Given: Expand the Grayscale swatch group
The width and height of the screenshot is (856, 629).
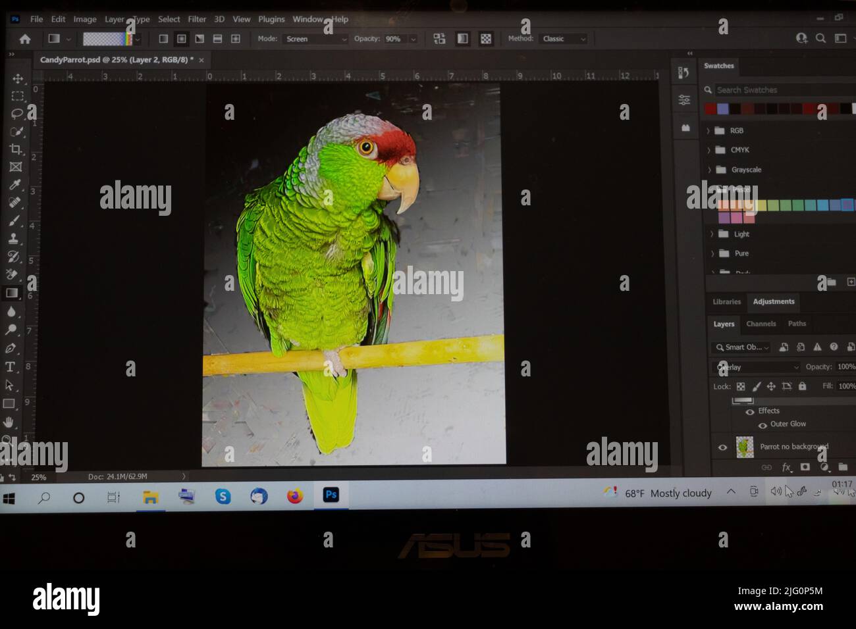Looking at the screenshot, I should coord(709,170).
